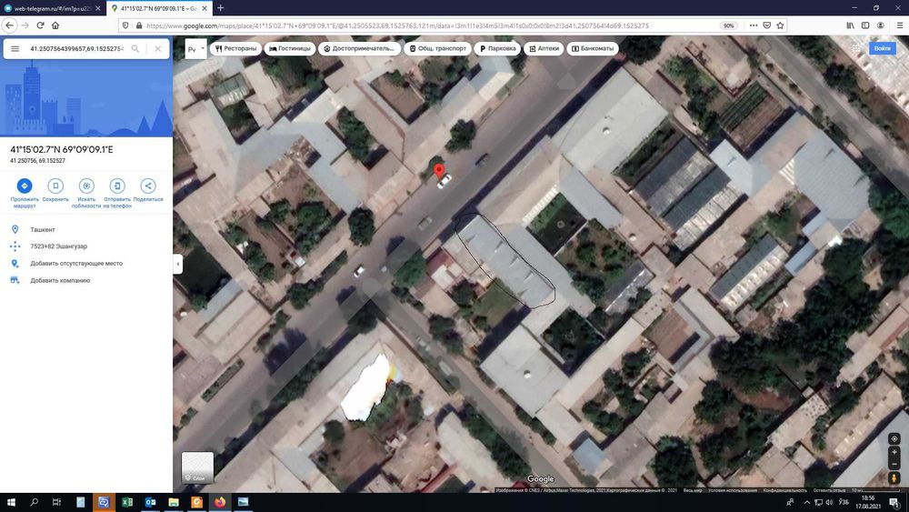
Task: Open the Windows Start menu
Action: click(x=11, y=502)
